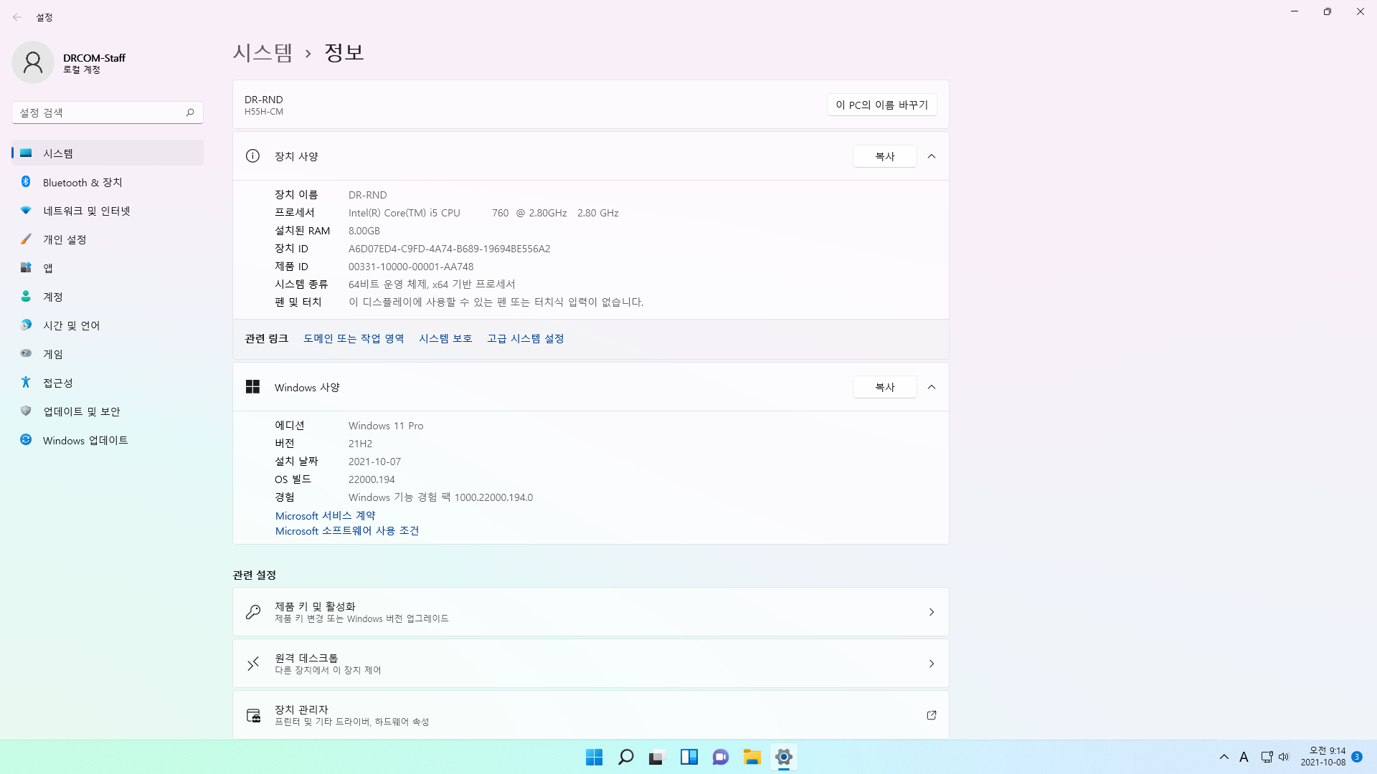Image resolution: width=1377 pixels, height=774 pixels.
Task: Open Chat icon on the taskbar
Action: tap(720, 757)
